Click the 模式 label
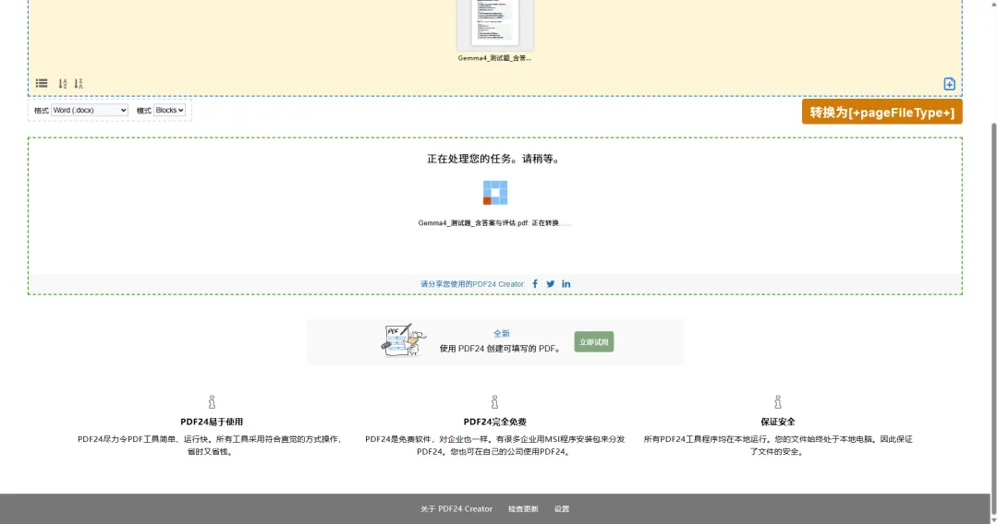The width and height of the screenshot is (998, 524). pos(144,111)
